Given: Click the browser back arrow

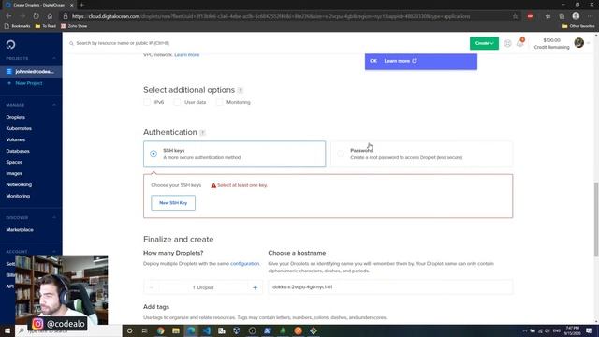Looking at the screenshot, I should click(x=8, y=16).
